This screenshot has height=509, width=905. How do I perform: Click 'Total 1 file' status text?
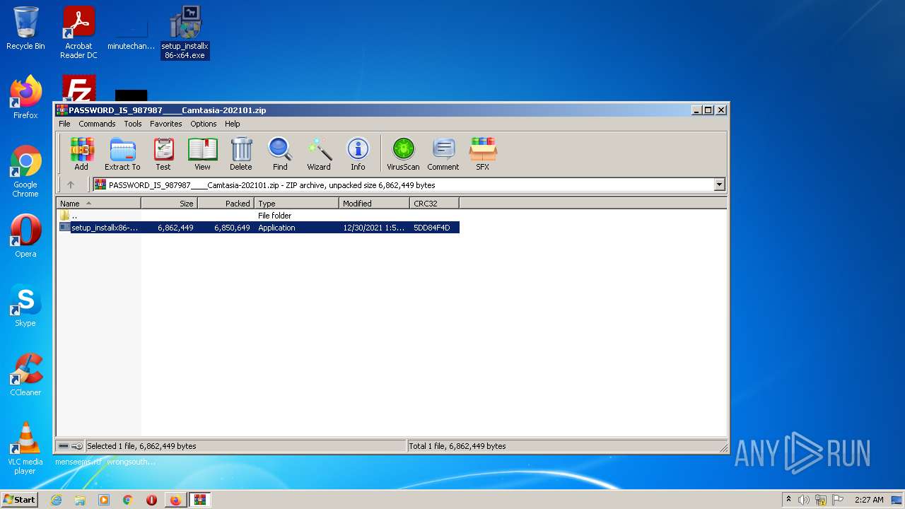click(x=457, y=446)
